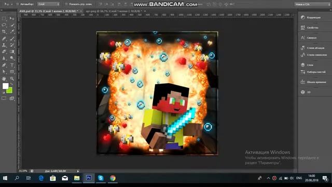
Task: Swap foreground and background colors
Action: click(11, 84)
